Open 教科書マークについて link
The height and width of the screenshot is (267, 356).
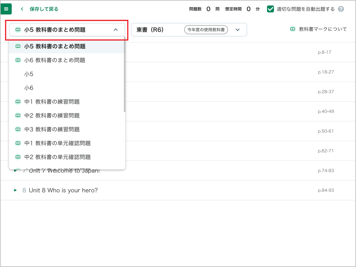tap(323, 29)
